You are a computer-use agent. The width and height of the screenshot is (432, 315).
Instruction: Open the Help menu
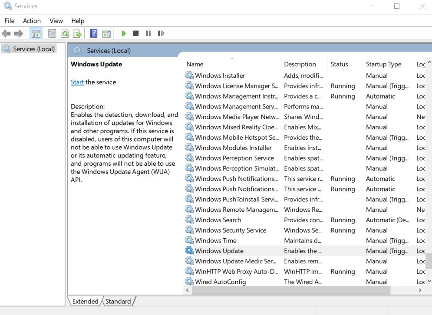click(x=78, y=21)
